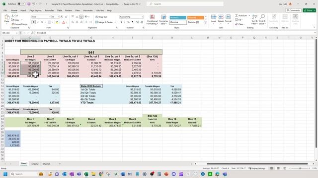Click Decrease Decimal icon
Image resolution: width=318 pixels, height=178 pixels.
(142, 22)
